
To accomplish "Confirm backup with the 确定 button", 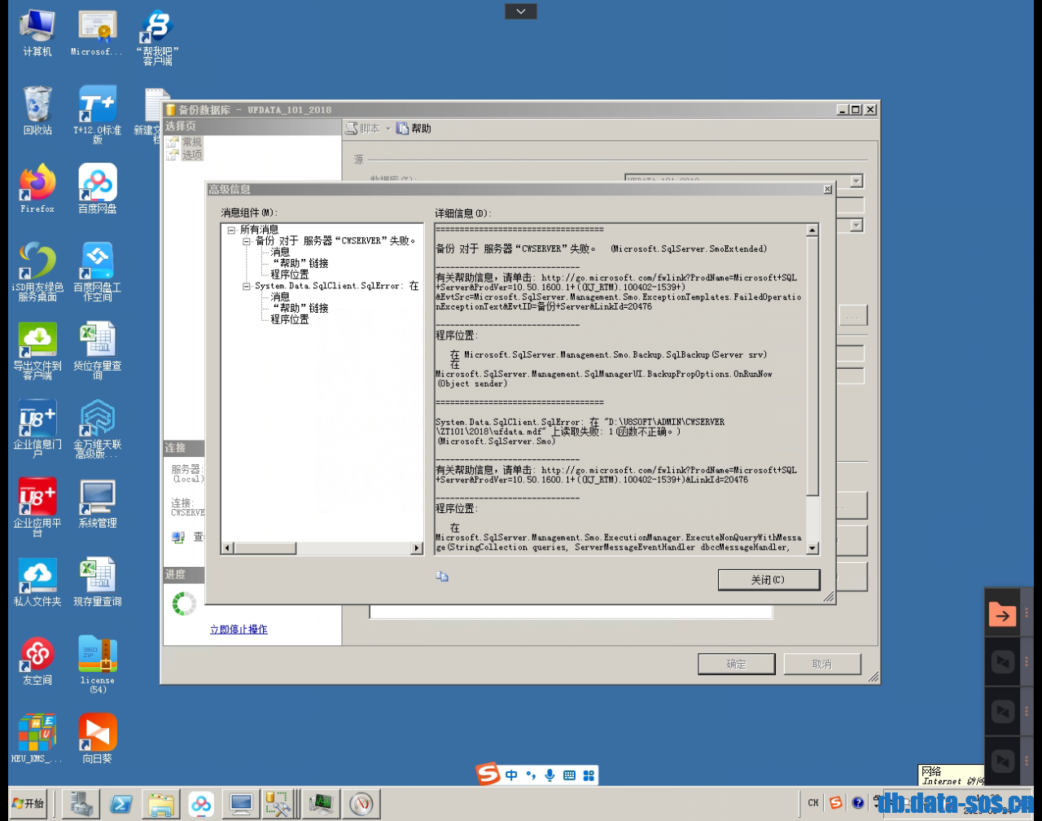I will pyautogui.click(x=735, y=663).
